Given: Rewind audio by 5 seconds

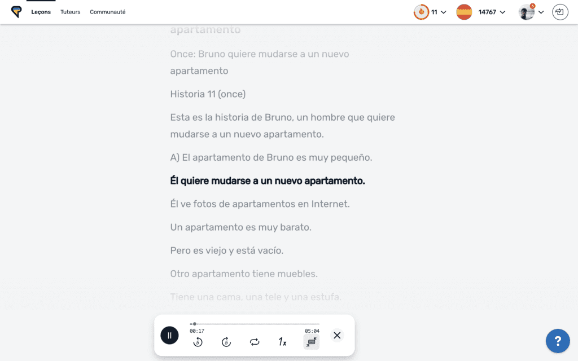Looking at the screenshot, I should pyautogui.click(x=198, y=342).
